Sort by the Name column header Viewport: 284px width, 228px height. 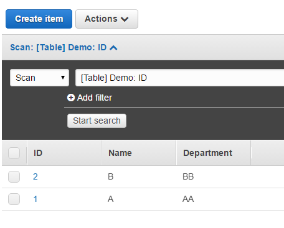click(139, 153)
